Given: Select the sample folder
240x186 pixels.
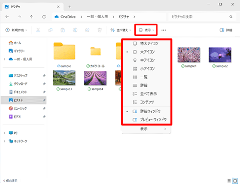Looking at the screenshot, I should point(64,55).
